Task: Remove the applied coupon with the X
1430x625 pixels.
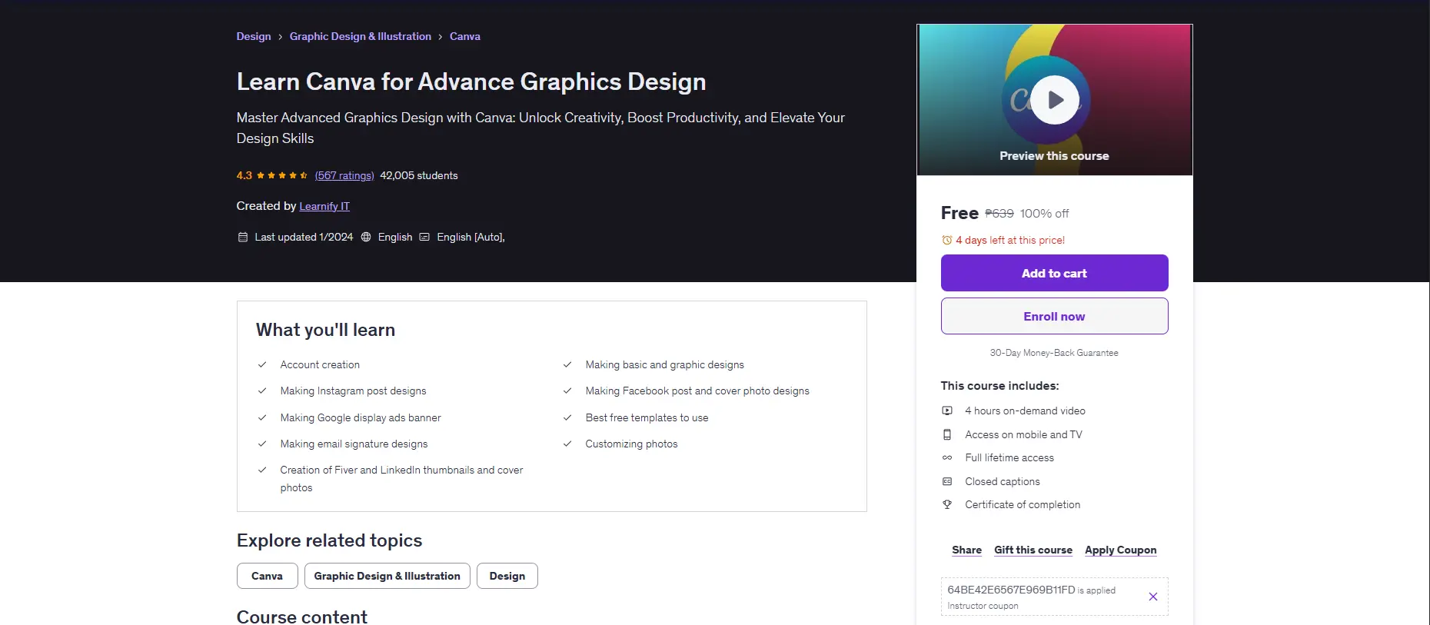Action: click(x=1152, y=597)
